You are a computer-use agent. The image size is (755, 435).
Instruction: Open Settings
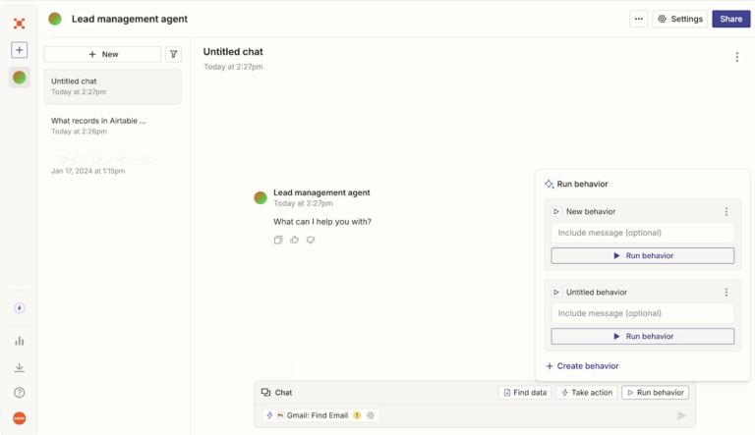680,19
